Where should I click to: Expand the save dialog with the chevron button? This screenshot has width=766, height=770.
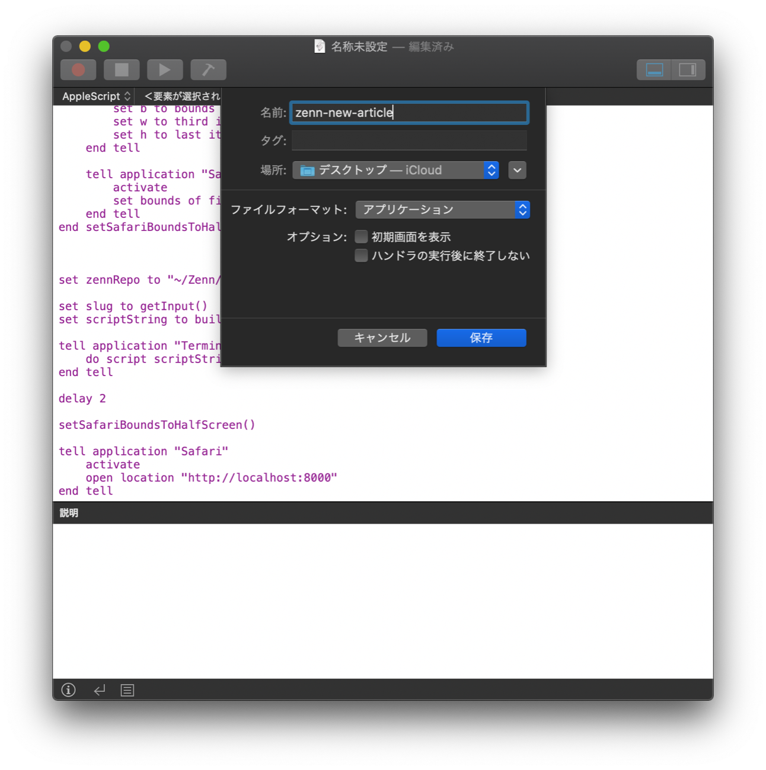coord(518,171)
